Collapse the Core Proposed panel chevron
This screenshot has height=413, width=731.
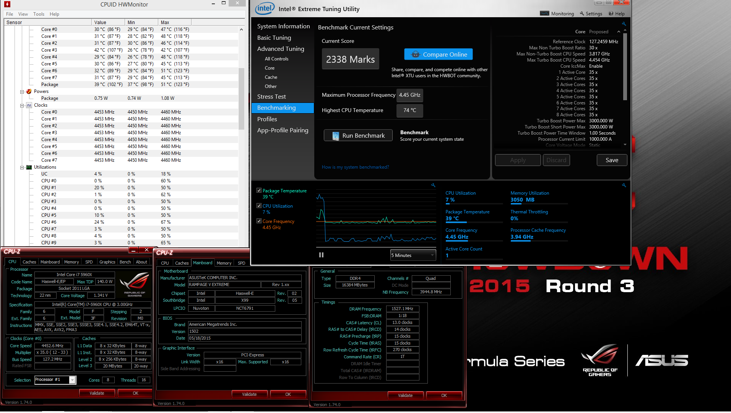[619, 32]
